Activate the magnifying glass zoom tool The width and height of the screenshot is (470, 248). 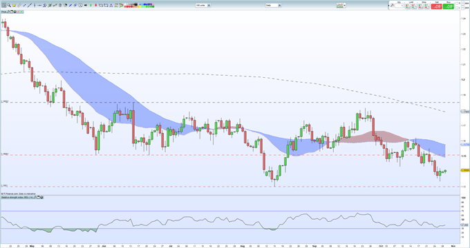pyautogui.click(x=9, y=5)
